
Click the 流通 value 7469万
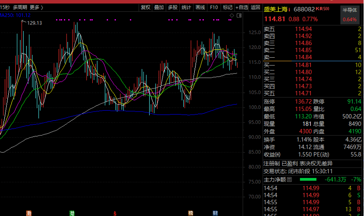pyautogui.click(x=352, y=147)
